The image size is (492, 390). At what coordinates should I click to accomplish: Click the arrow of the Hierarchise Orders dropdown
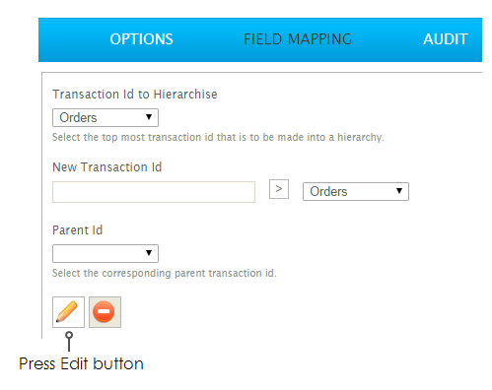pyautogui.click(x=149, y=117)
